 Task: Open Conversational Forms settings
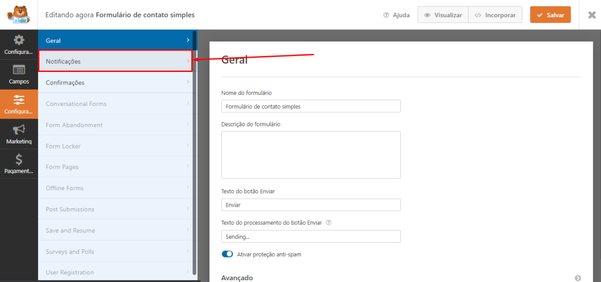117,104
